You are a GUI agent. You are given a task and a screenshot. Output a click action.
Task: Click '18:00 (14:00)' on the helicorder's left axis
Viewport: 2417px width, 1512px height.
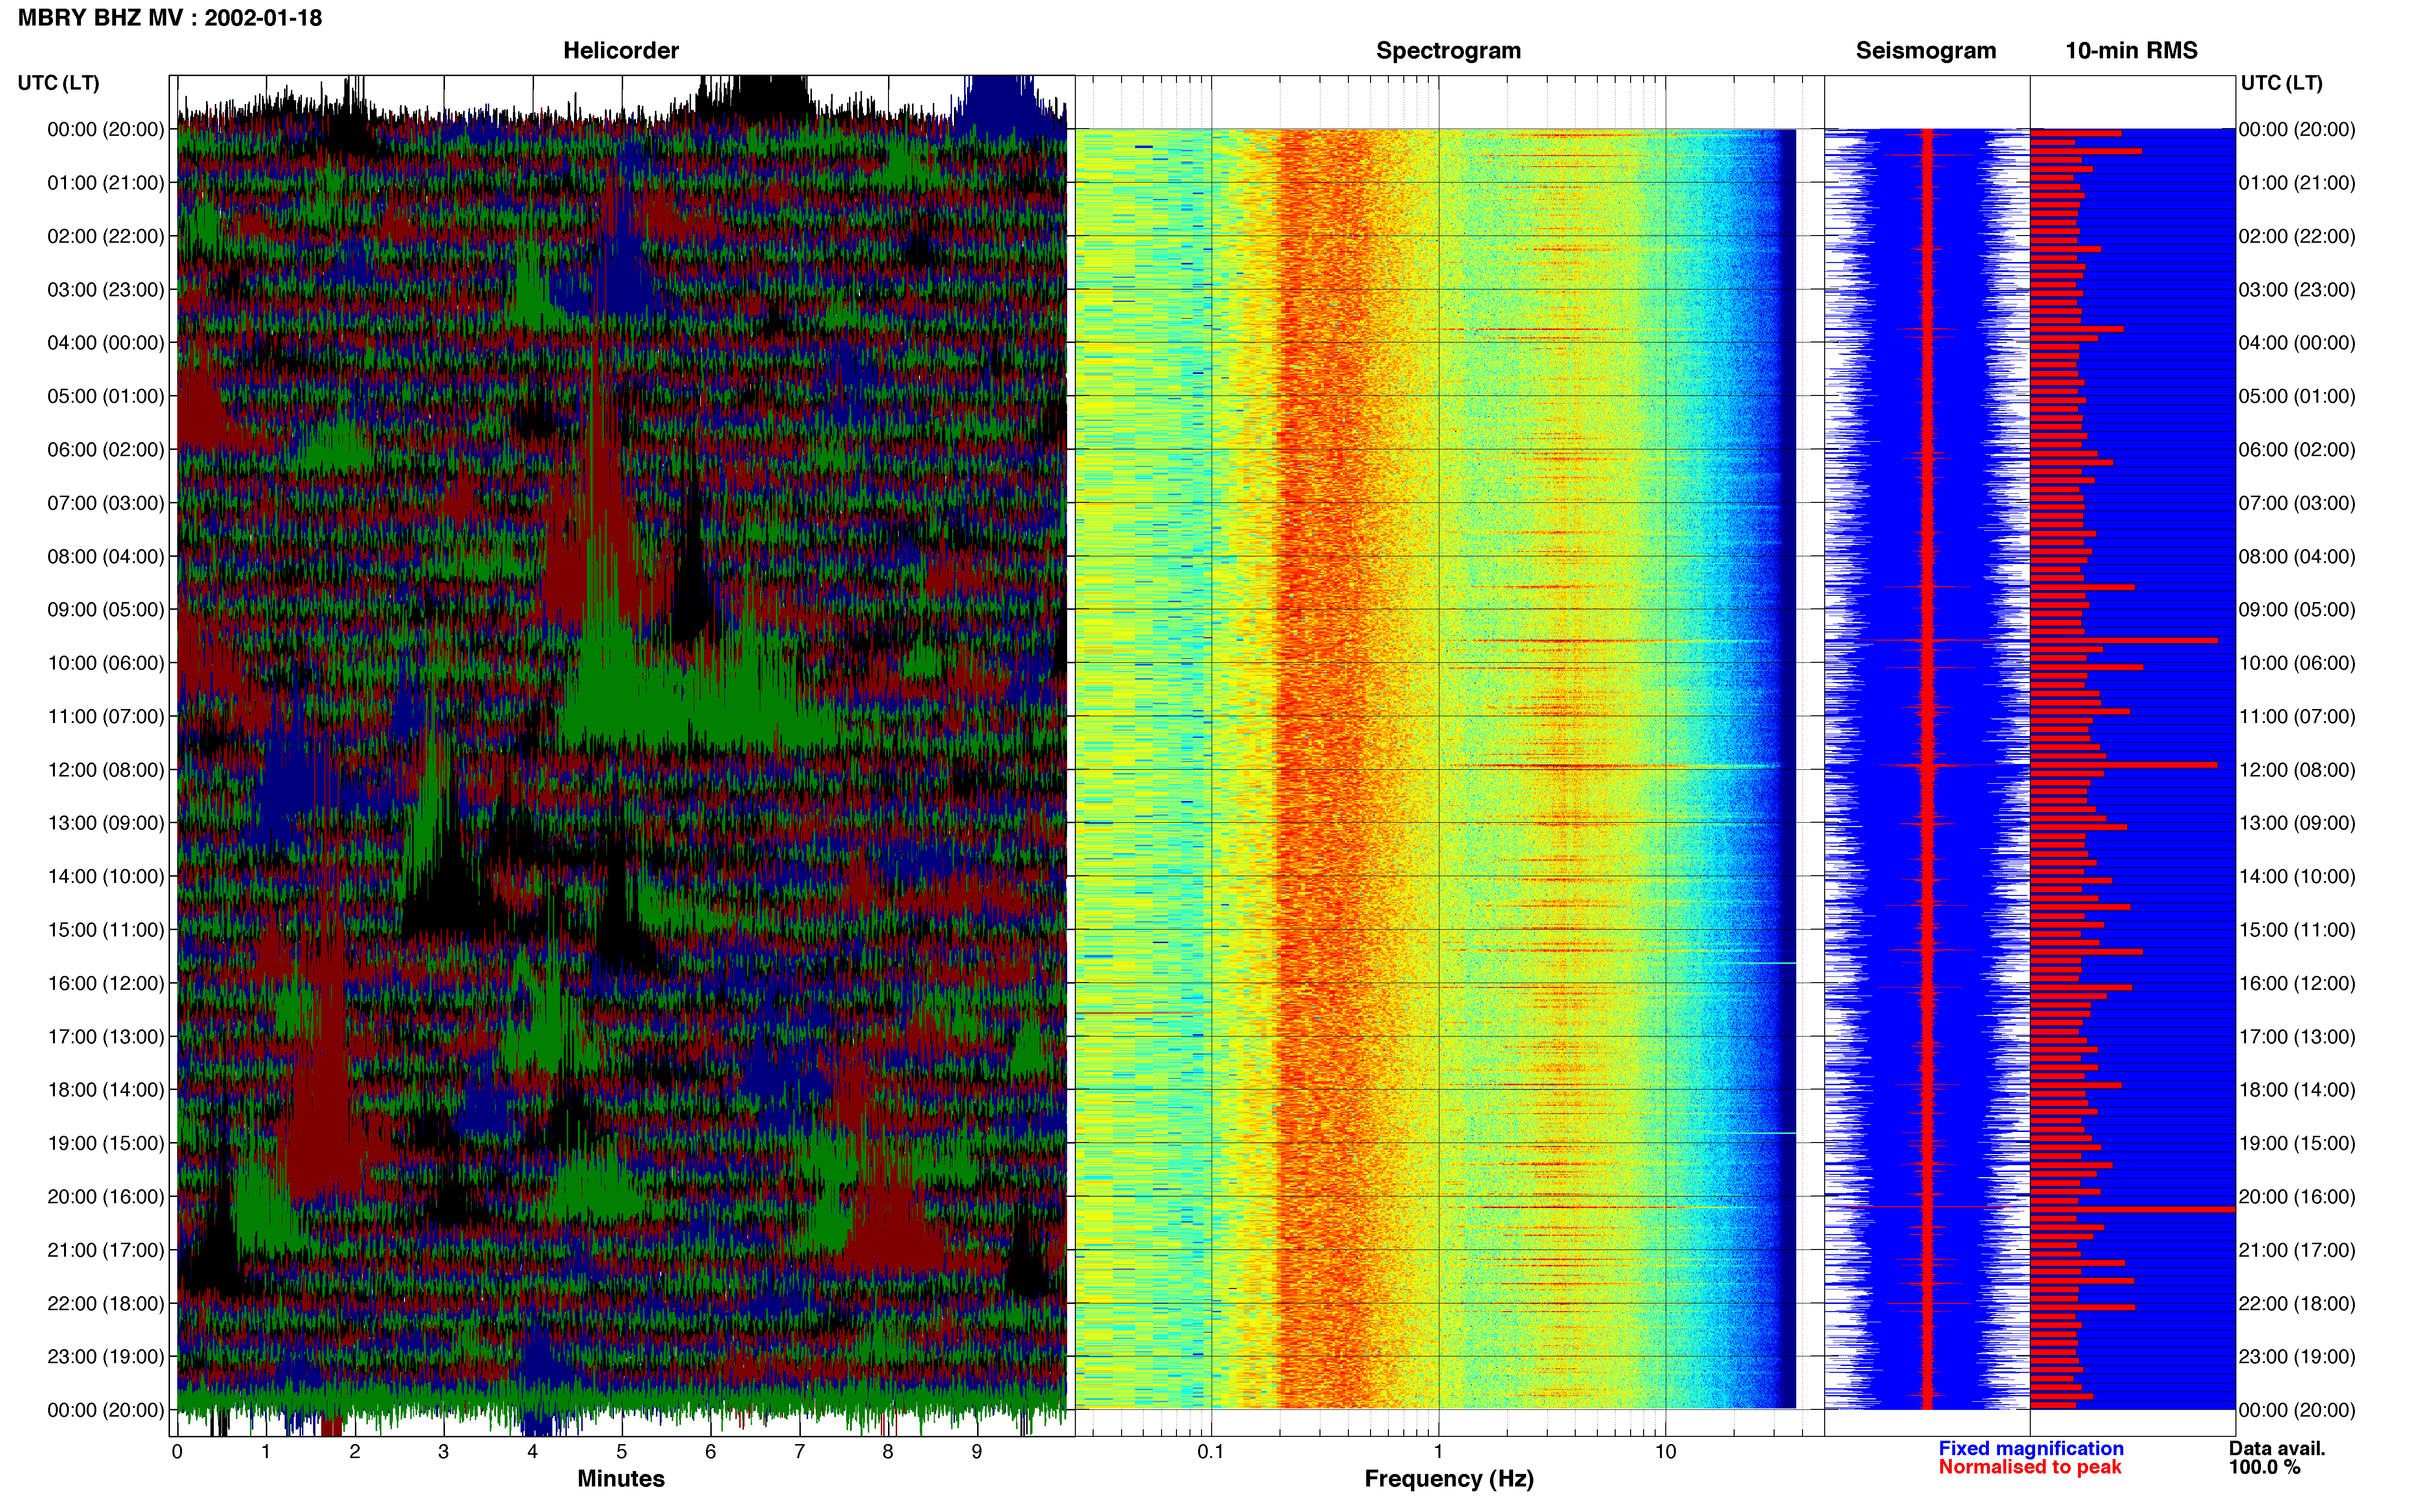point(106,1090)
